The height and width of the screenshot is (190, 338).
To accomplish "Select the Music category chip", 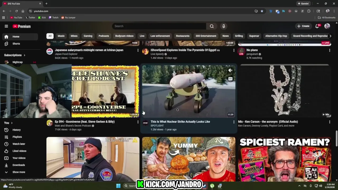I will pyautogui.click(x=61, y=36).
